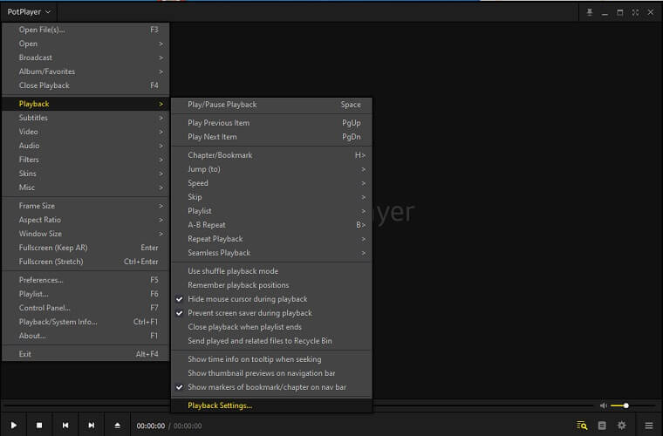663x436 pixels.
Task: Open Playback/System Info...
Action: pos(85,322)
